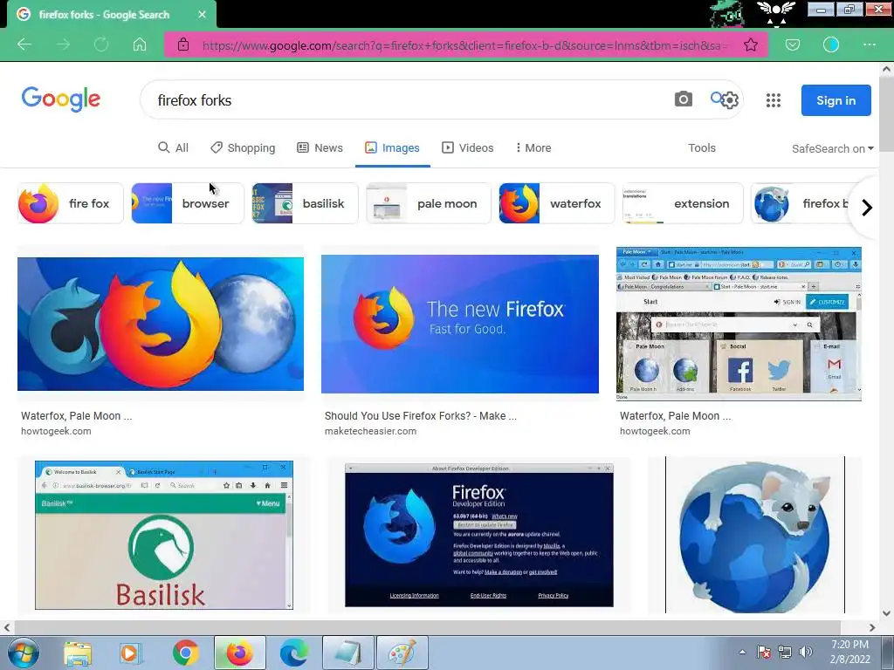The width and height of the screenshot is (894, 670).
Task: Open volume control speaker icon
Action: pos(806,652)
